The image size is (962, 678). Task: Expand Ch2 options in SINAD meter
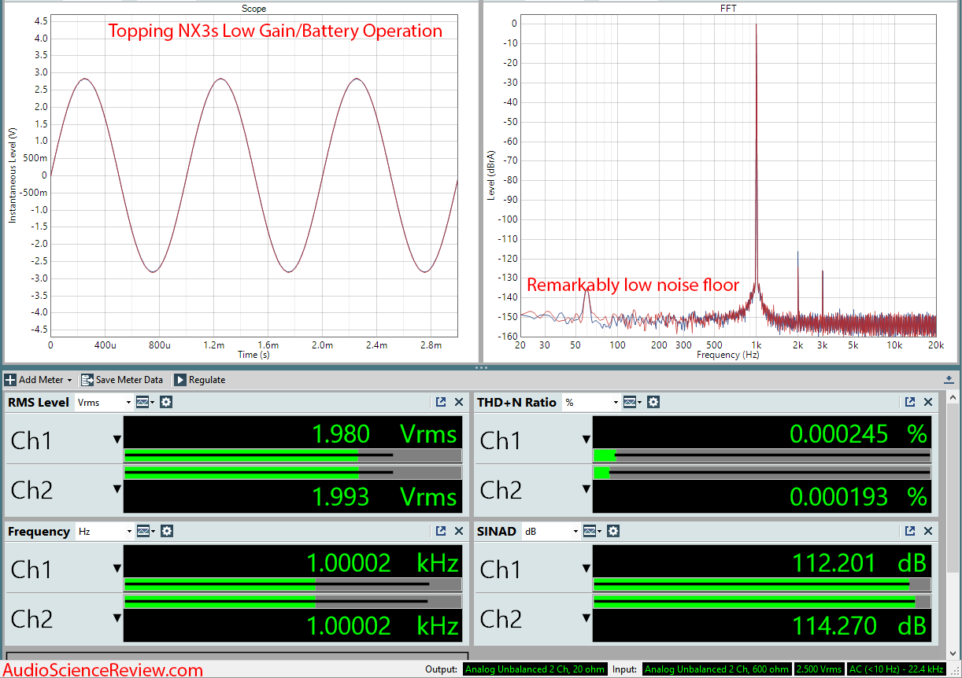586,618
